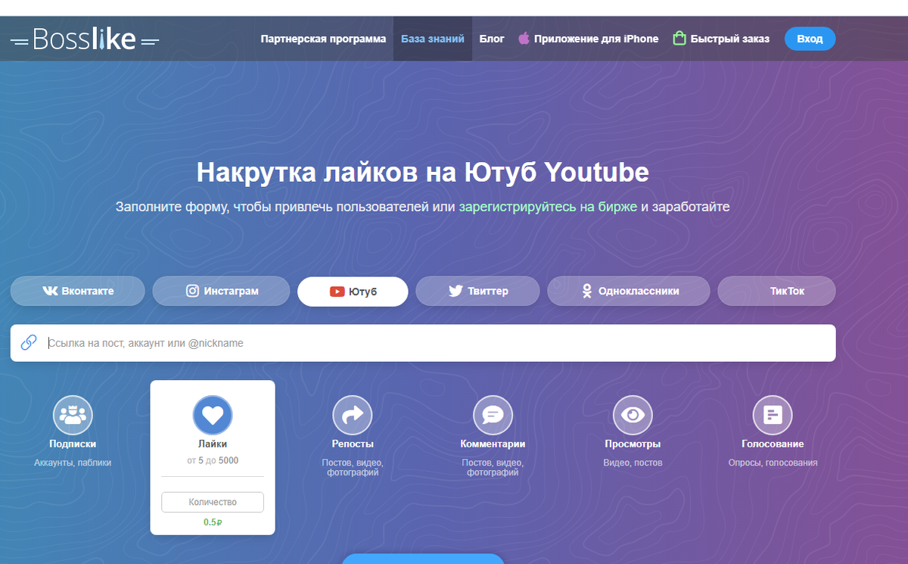The height and width of the screenshot is (564, 908).
Task: Click the 'от 5 до 5000' range text
Action: click(213, 460)
